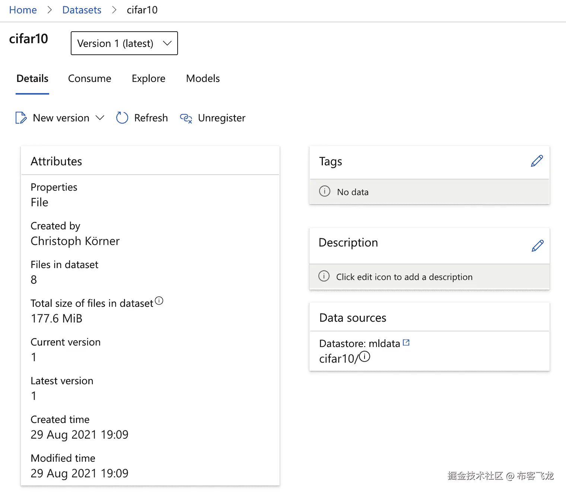Click the Unregister button label
This screenshot has width=566, height=493.
(x=222, y=118)
